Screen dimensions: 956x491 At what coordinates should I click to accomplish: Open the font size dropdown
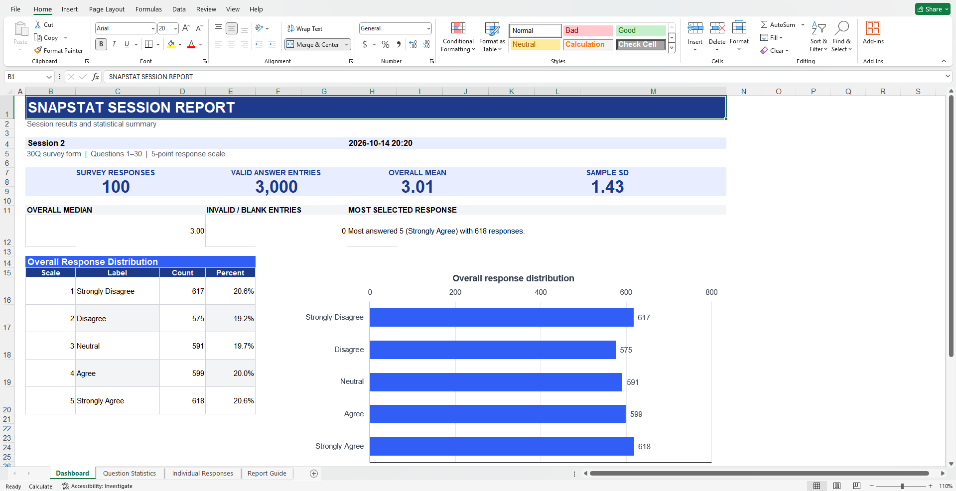(175, 28)
